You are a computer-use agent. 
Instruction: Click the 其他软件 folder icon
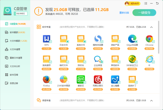click(x=115, y=59)
